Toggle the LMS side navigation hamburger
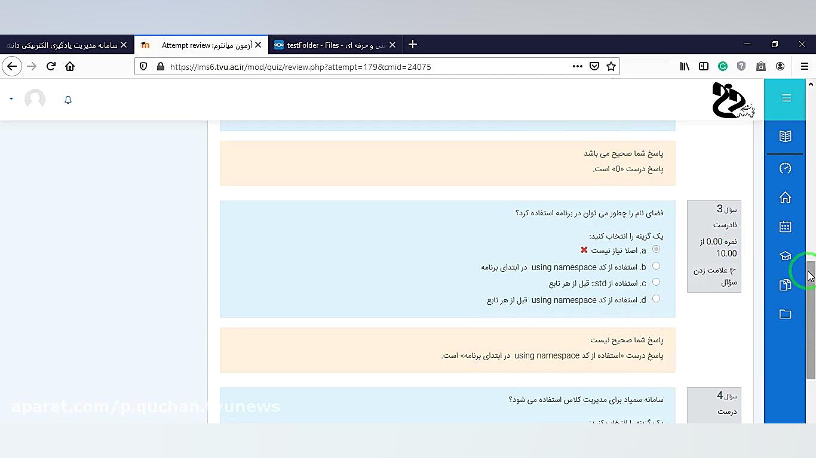 tap(786, 98)
